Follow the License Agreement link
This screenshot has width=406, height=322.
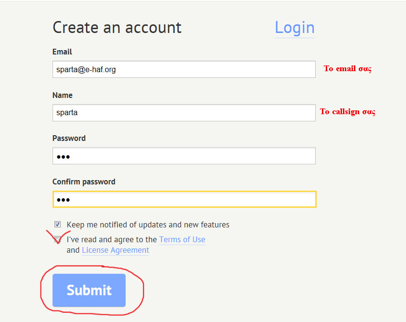115,250
